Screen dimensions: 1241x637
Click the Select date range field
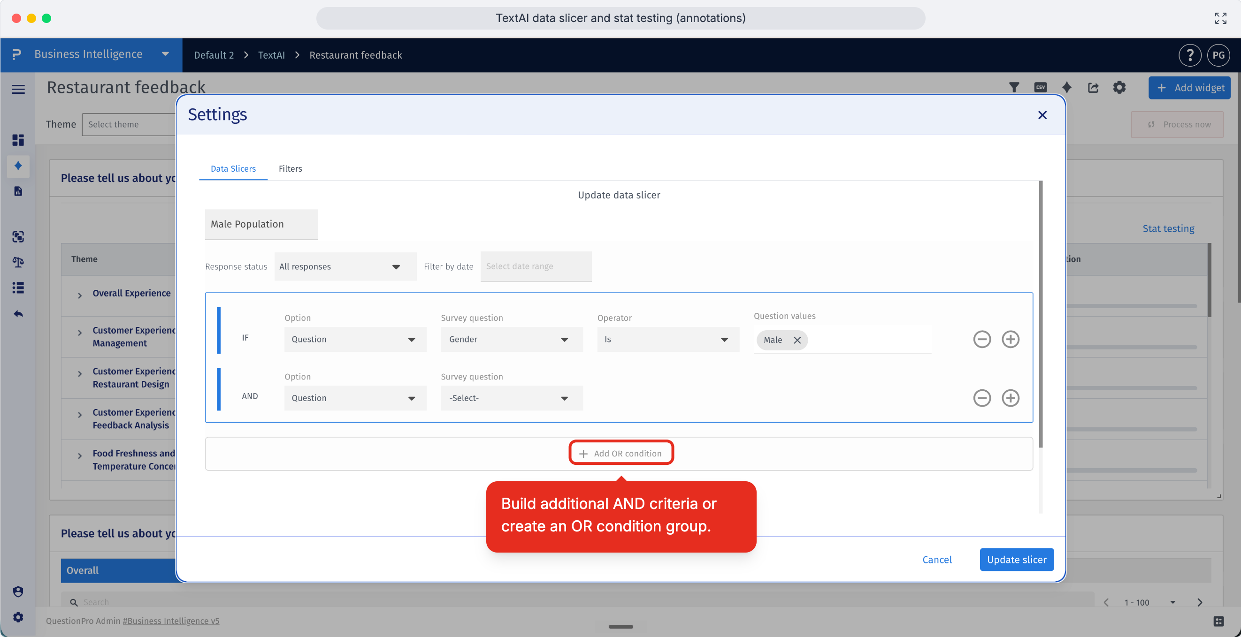point(536,266)
